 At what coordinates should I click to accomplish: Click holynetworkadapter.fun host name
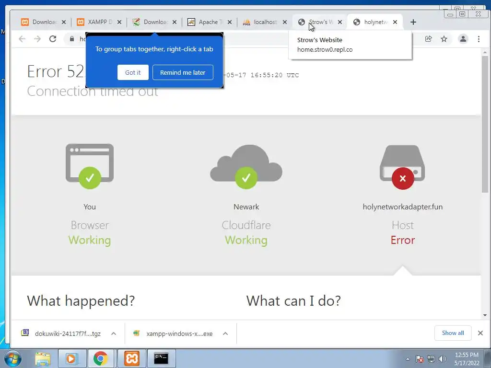click(x=403, y=207)
